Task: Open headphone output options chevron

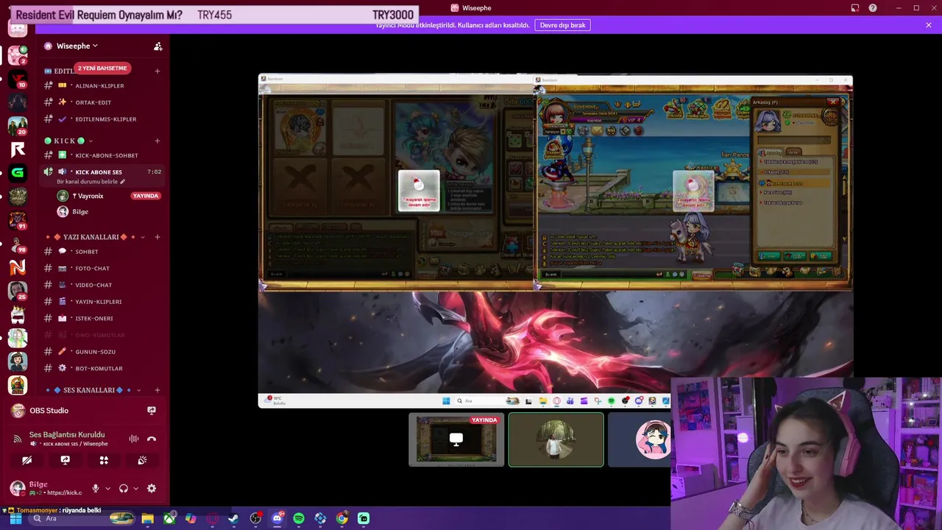Action: [135, 488]
